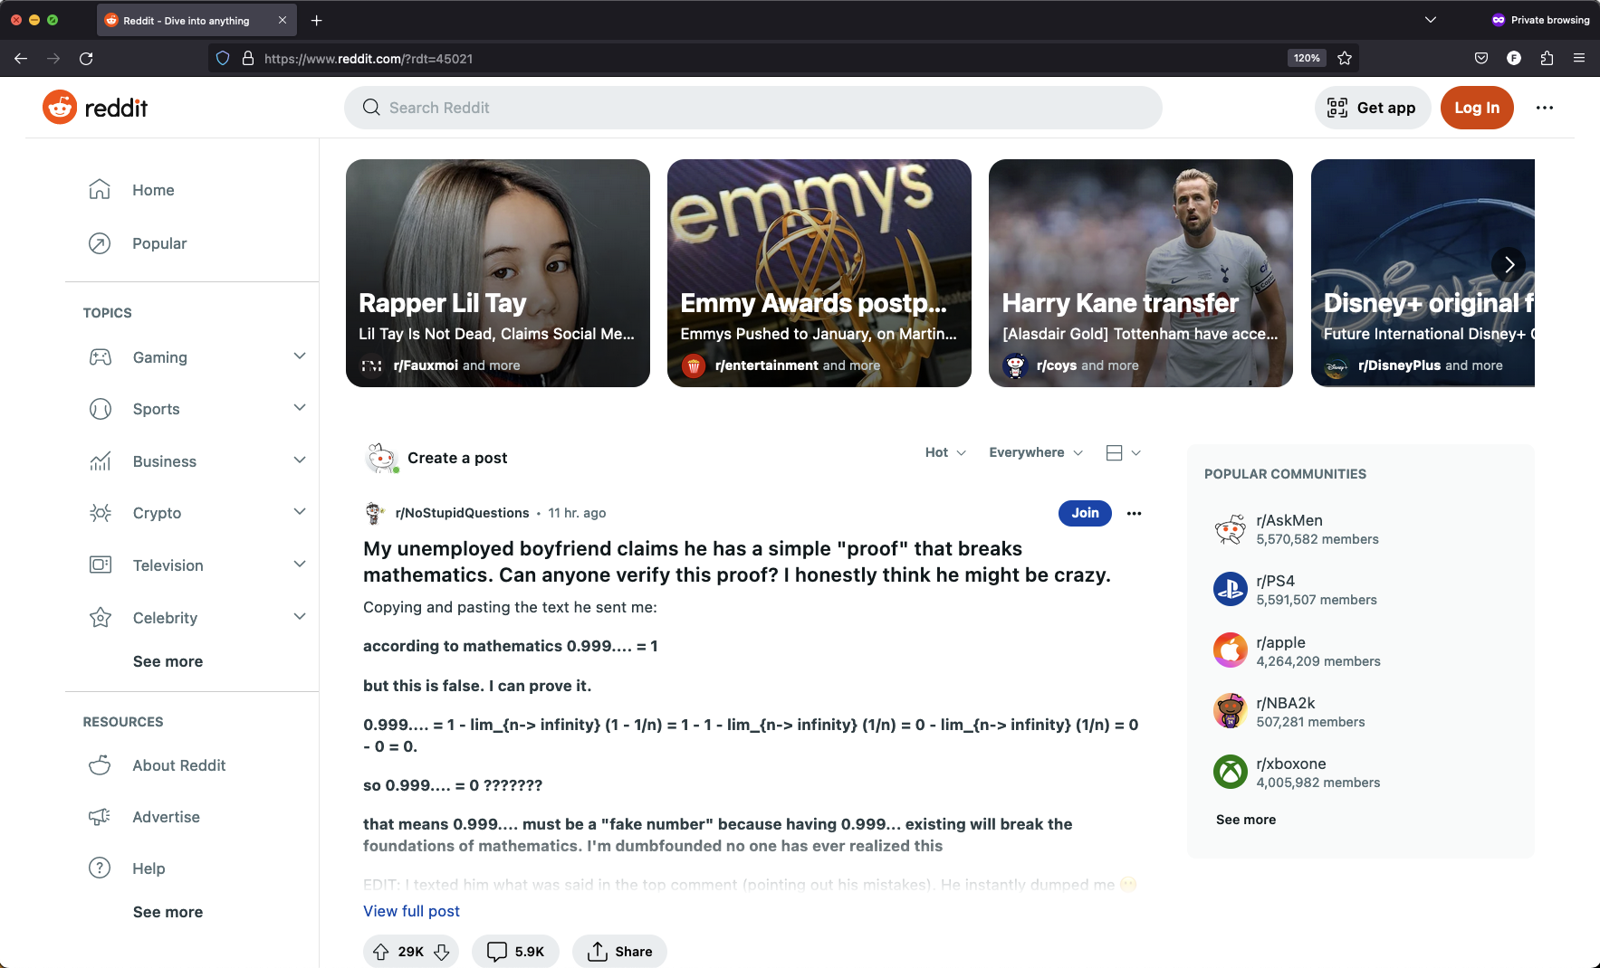This screenshot has height=968, width=1600.
Task: Open the list all tabs dropdown arrow
Action: pos(1431,20)
